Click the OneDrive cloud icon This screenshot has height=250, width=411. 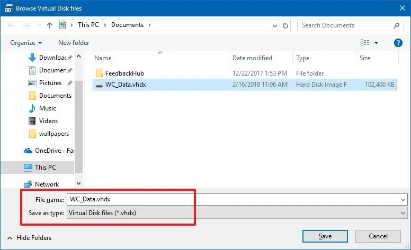click(28, 151)
